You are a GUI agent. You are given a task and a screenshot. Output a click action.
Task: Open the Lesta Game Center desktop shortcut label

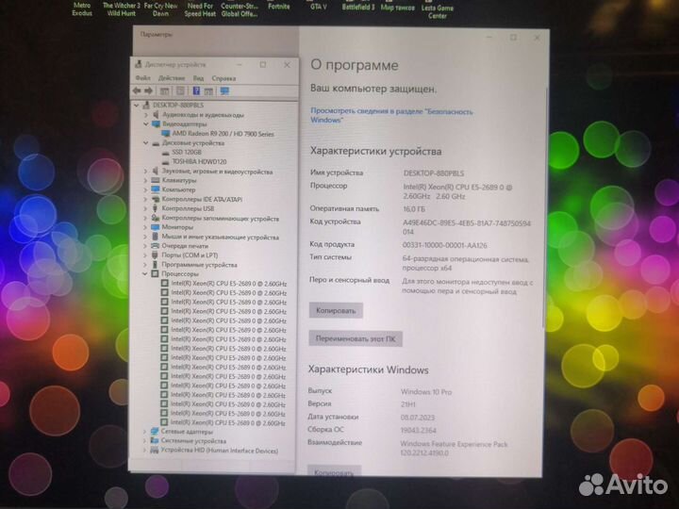(438, 11)
